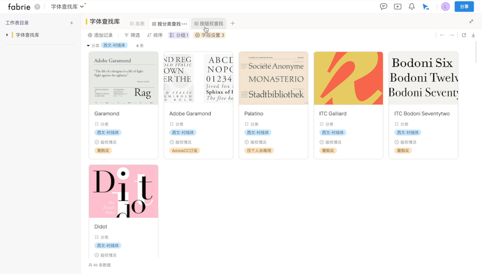Open the Garamond card thumbnail

(x=124, y=79)
